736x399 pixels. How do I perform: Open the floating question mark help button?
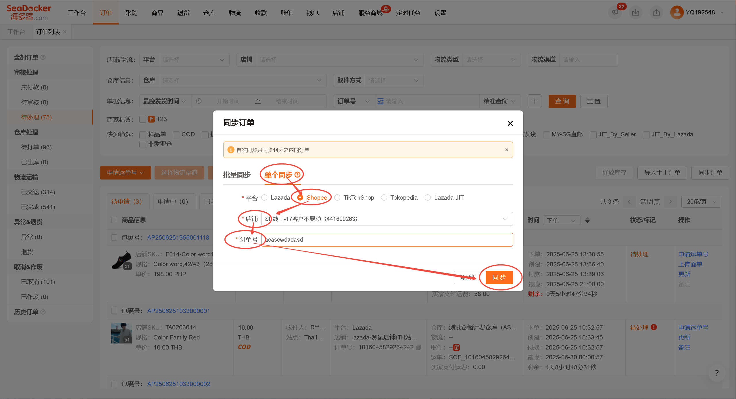click(x=717, y=373)
